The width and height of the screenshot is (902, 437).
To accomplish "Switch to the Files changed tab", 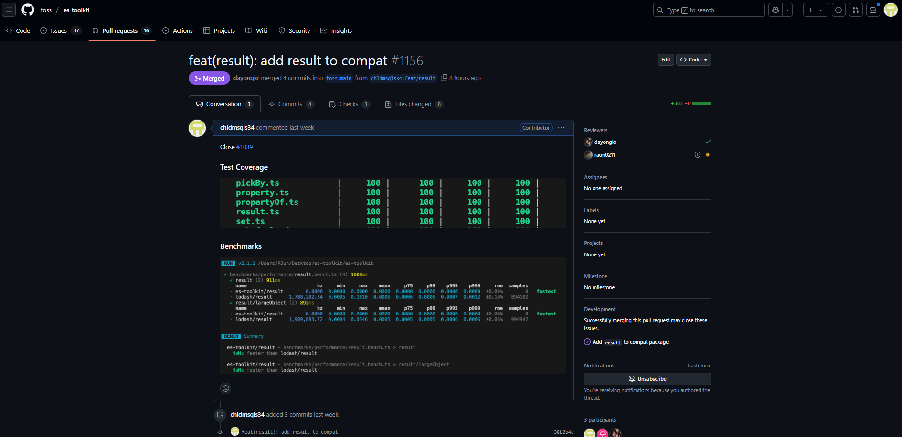I will coord(414,104).
